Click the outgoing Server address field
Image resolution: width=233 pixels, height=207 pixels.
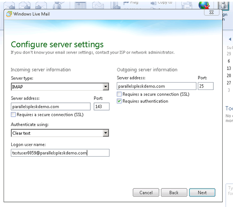click(156, 86)
